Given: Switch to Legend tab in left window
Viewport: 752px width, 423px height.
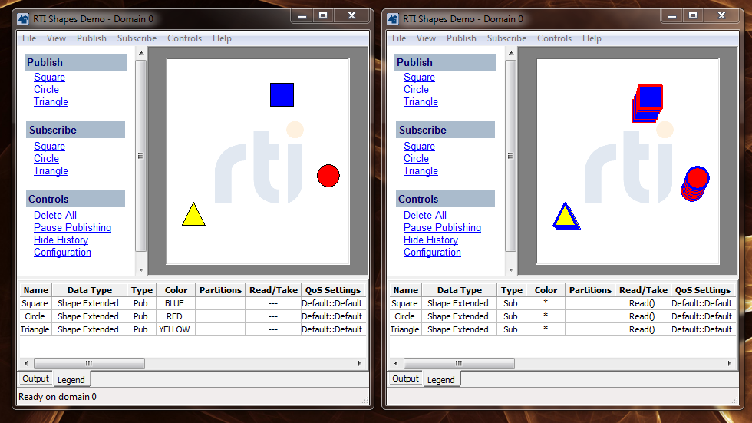Looking at the screenshot, I should 71,380.
